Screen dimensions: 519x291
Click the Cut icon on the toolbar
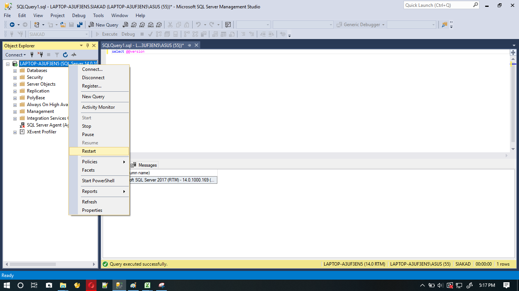pyautogui.click(x=171, y=25)
